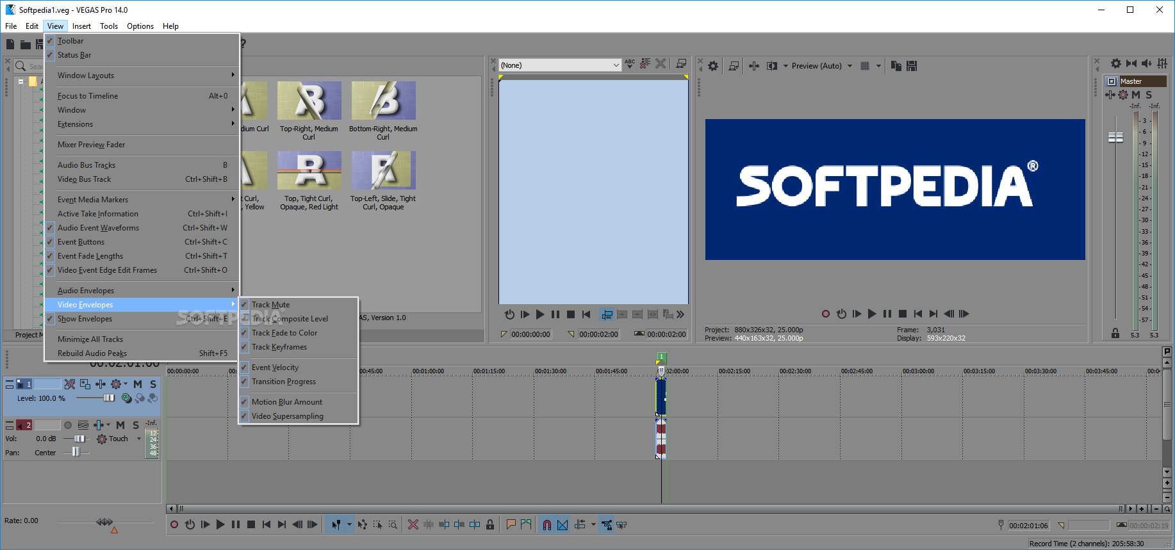
Task: Click the Insert Region icon
Action: tap(526, 524)
